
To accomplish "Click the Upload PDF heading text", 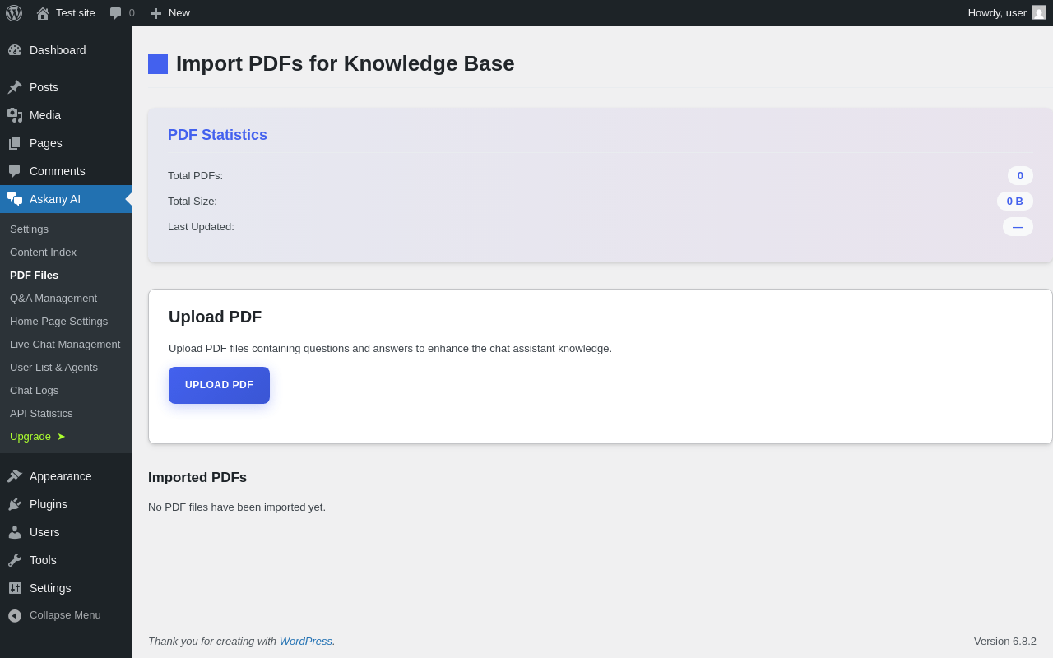I will [215, 317].
